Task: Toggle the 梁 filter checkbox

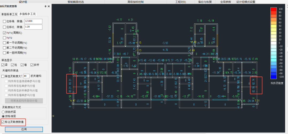Action: (3, 65)
